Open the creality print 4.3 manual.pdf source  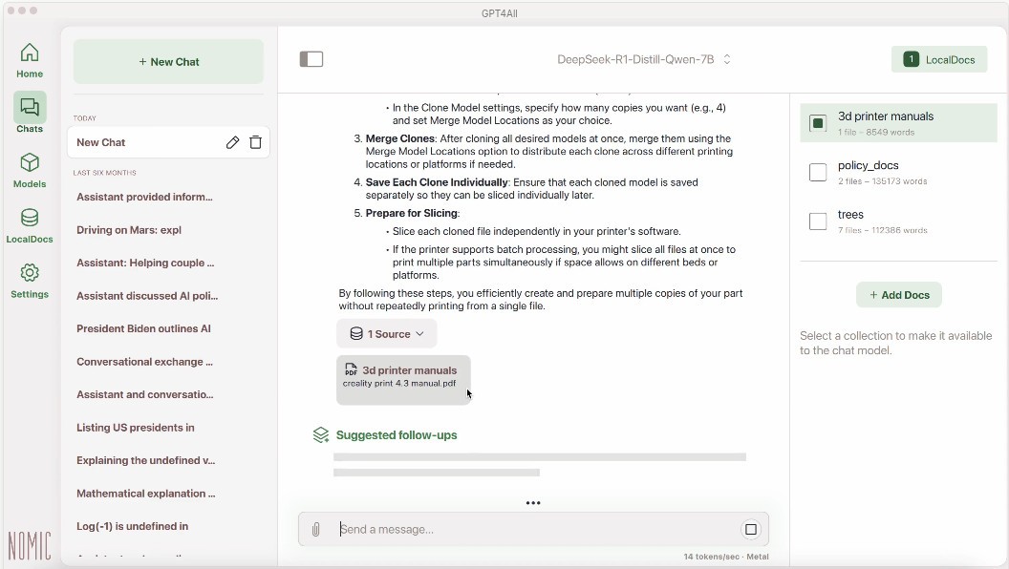403,379
